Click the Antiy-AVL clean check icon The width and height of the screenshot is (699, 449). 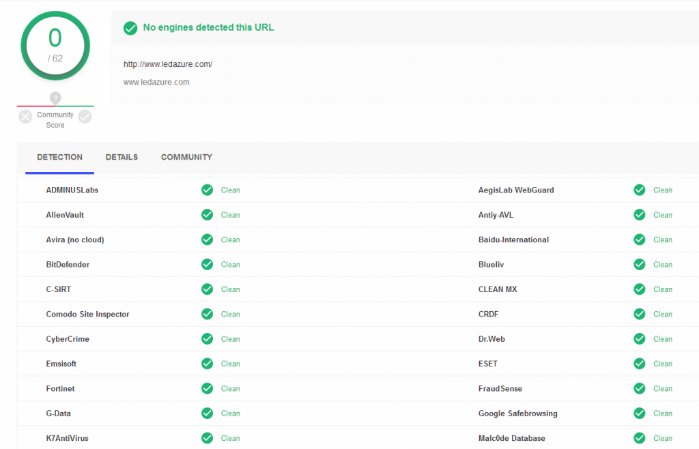pos(640,215)
